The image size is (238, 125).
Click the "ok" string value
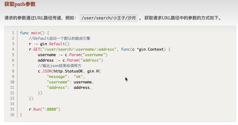(78, 77)
